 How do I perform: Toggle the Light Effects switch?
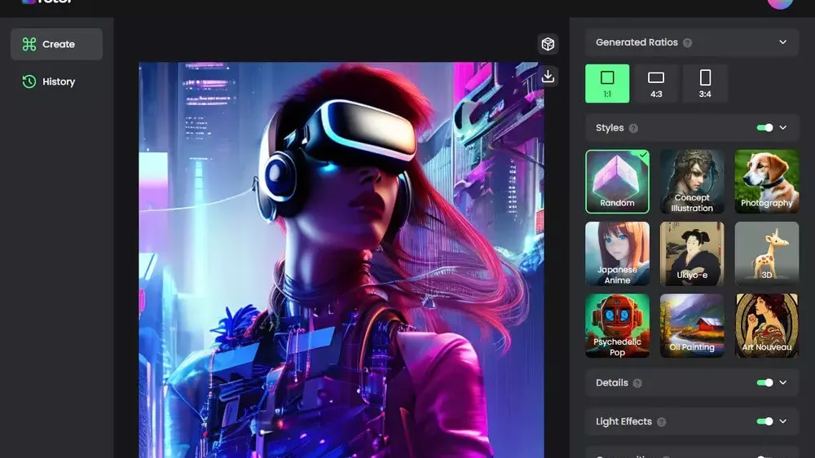(x=765, y=421)
